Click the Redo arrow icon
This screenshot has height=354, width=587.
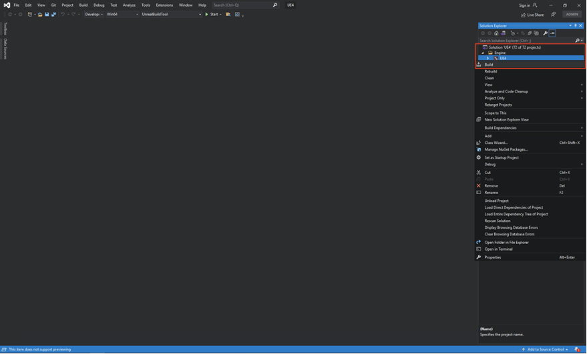click(x=73, y=14)
